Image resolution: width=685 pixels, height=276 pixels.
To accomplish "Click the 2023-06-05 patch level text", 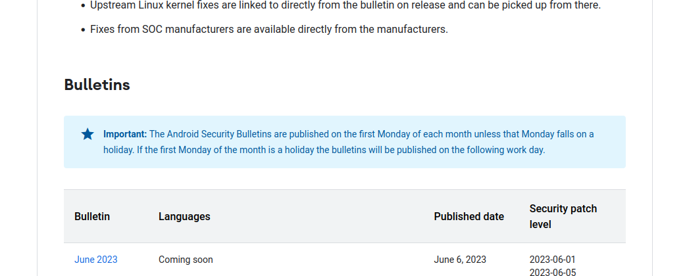I will (552, 272).
